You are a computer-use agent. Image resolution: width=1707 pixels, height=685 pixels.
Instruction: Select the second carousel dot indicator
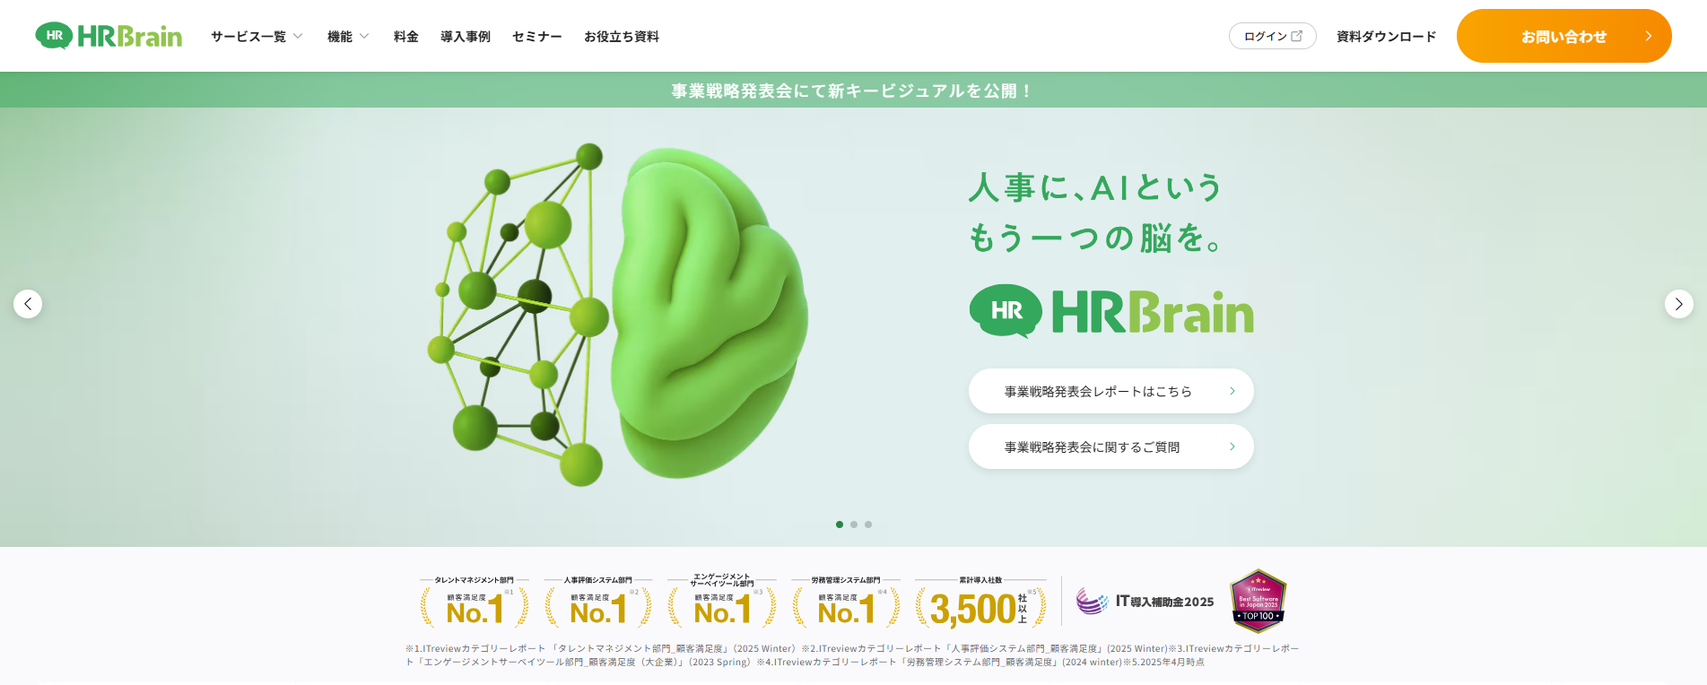coord(854,525)
